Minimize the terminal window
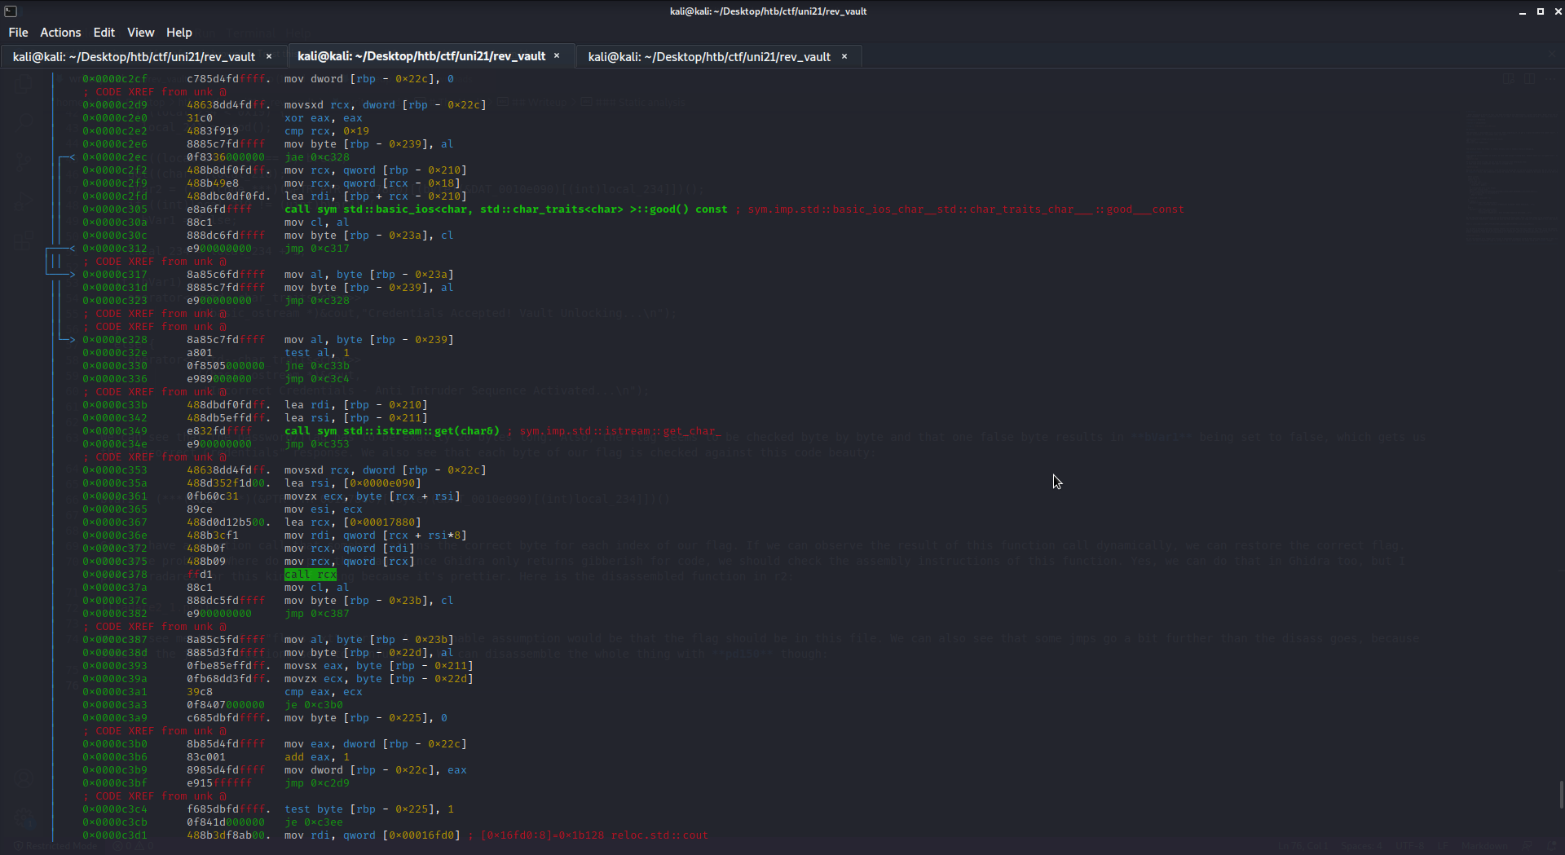Viewport: 1565px width, 855px height. (x=1522, y=11)
